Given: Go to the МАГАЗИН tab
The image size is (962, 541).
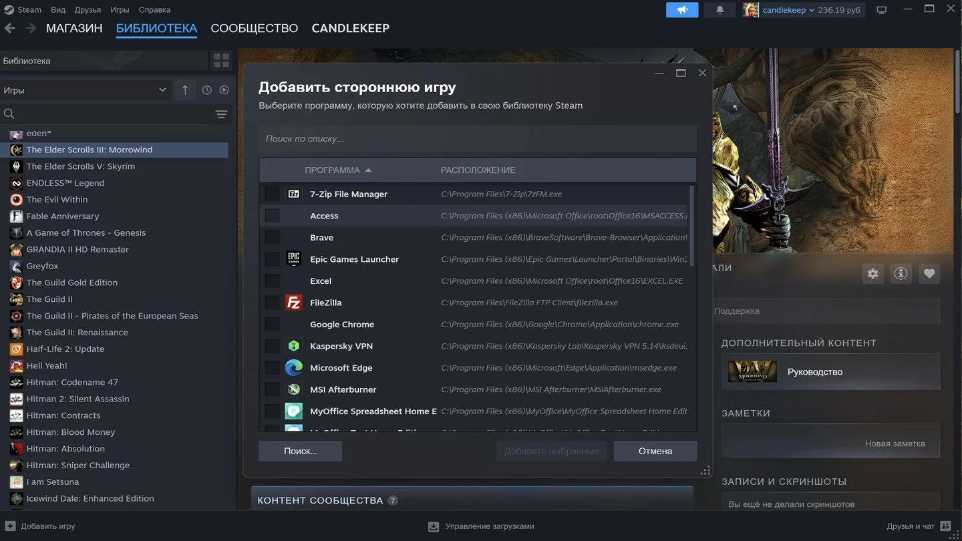Looking at the screenshot, I should pyautogui.click(x=74, y=28).
